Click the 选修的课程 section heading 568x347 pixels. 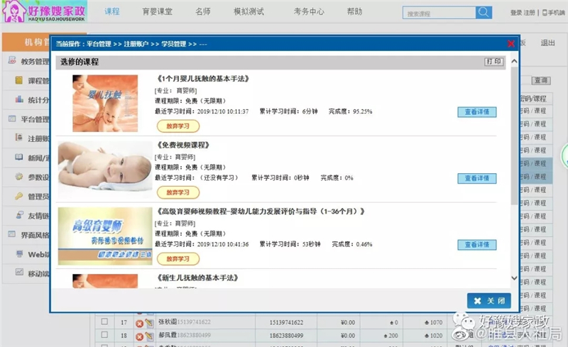[80, 62]
